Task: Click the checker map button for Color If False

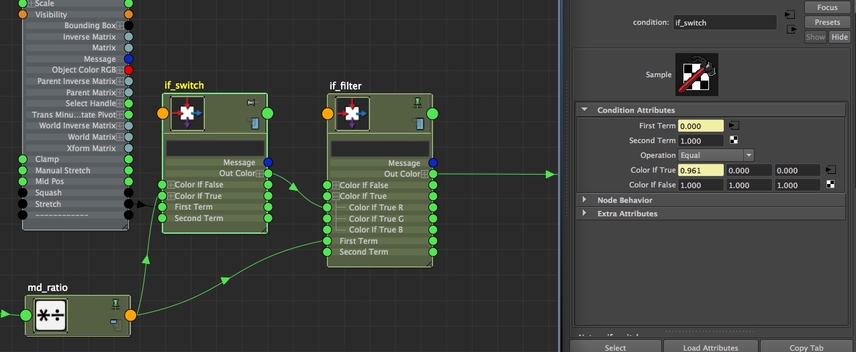Action: tap(830, 185)
